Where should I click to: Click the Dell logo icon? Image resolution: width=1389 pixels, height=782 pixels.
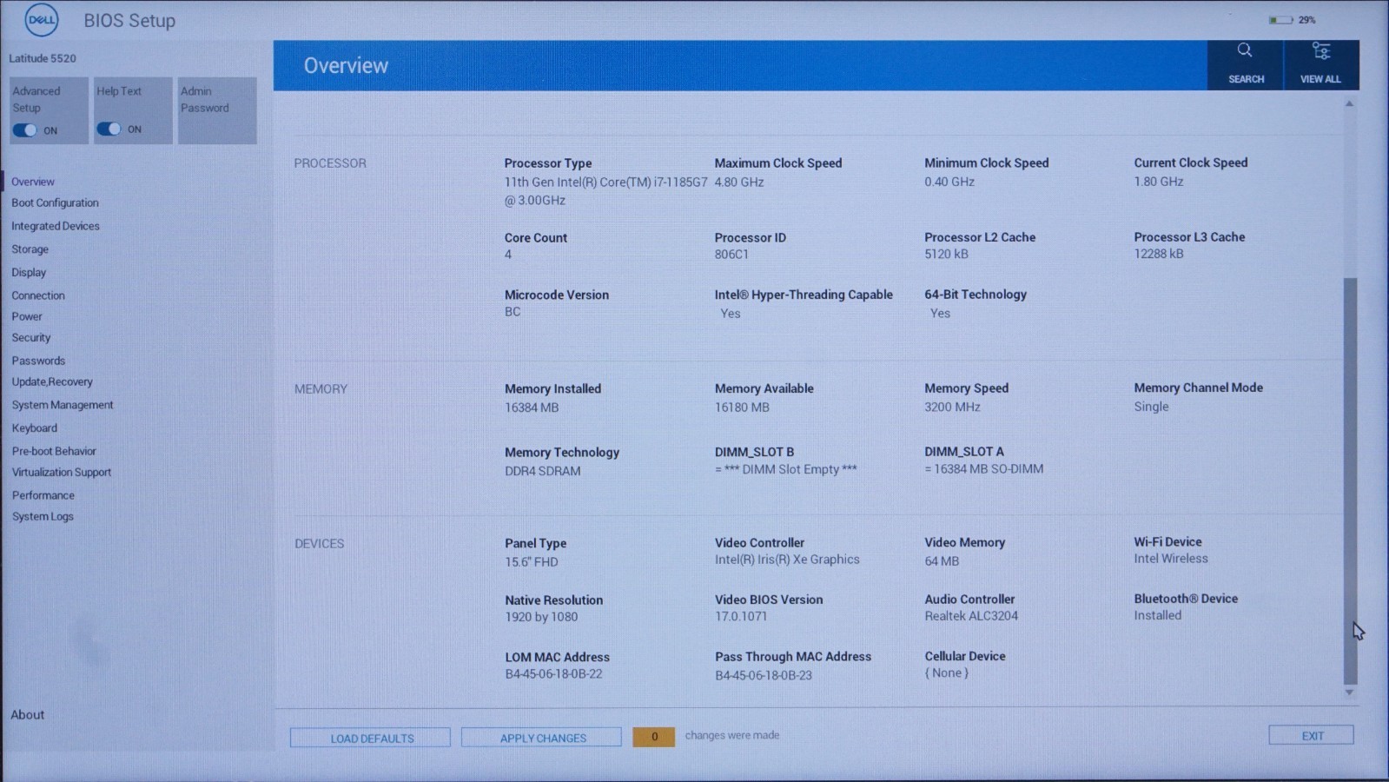[41, 20]
